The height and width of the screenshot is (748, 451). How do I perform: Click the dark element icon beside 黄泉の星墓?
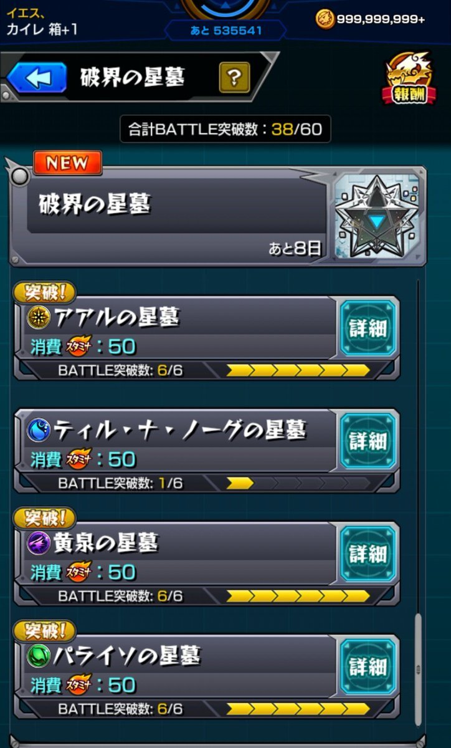[39, 544]
